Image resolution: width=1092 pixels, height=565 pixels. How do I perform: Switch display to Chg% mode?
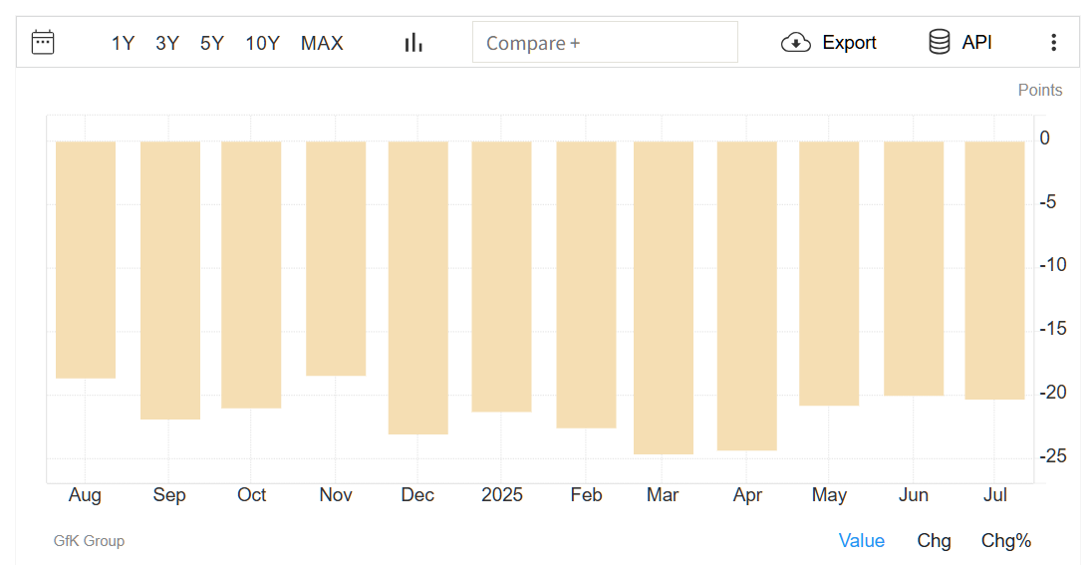click(1005, 541)
